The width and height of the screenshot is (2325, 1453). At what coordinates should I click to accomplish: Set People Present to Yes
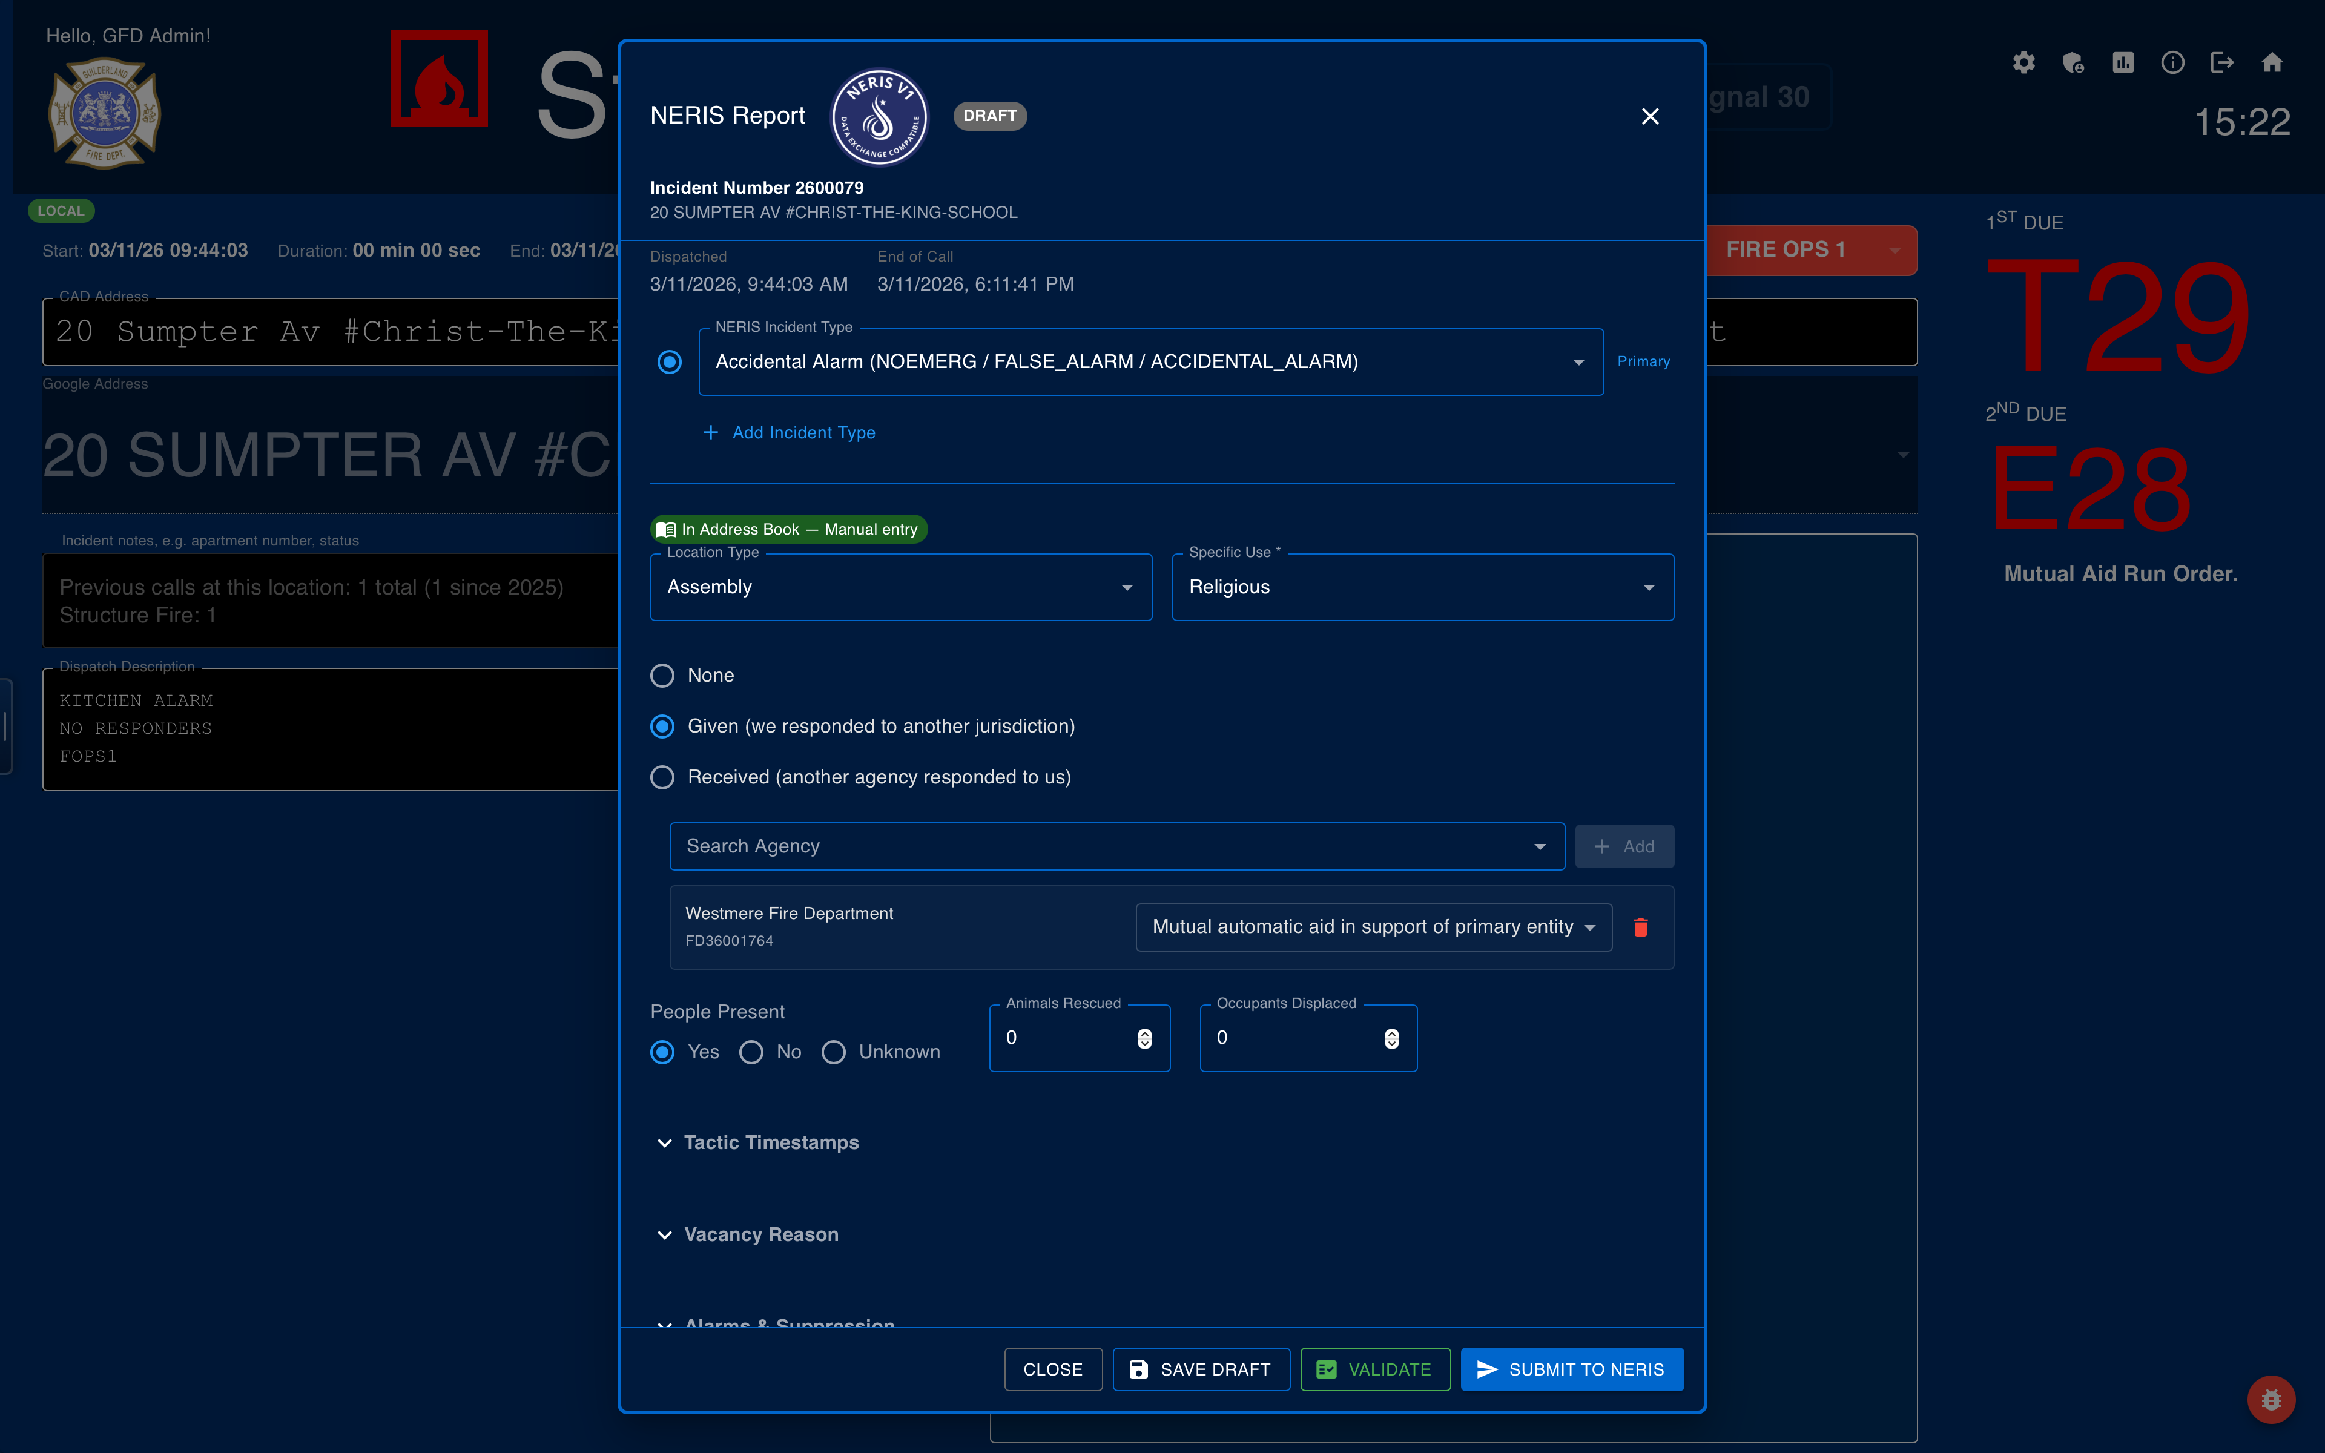(x=662, y=1052)
